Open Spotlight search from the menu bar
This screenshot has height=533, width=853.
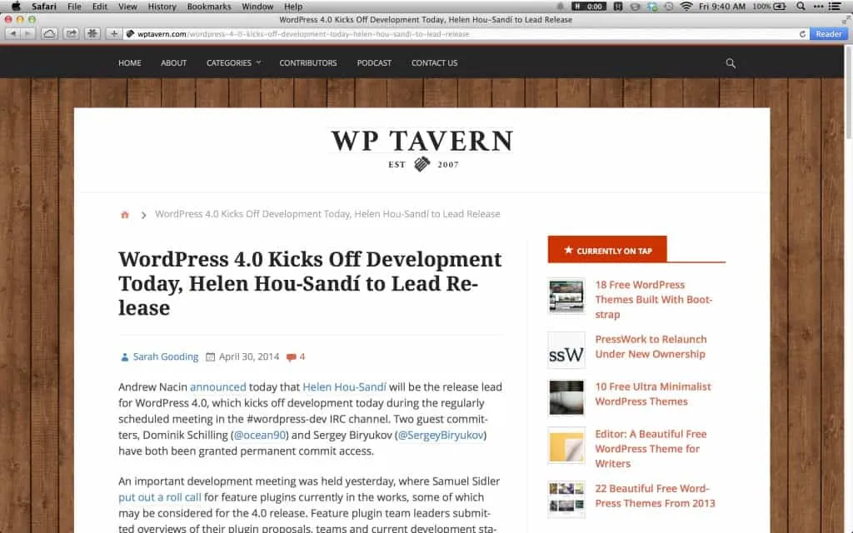coord(800,7)
